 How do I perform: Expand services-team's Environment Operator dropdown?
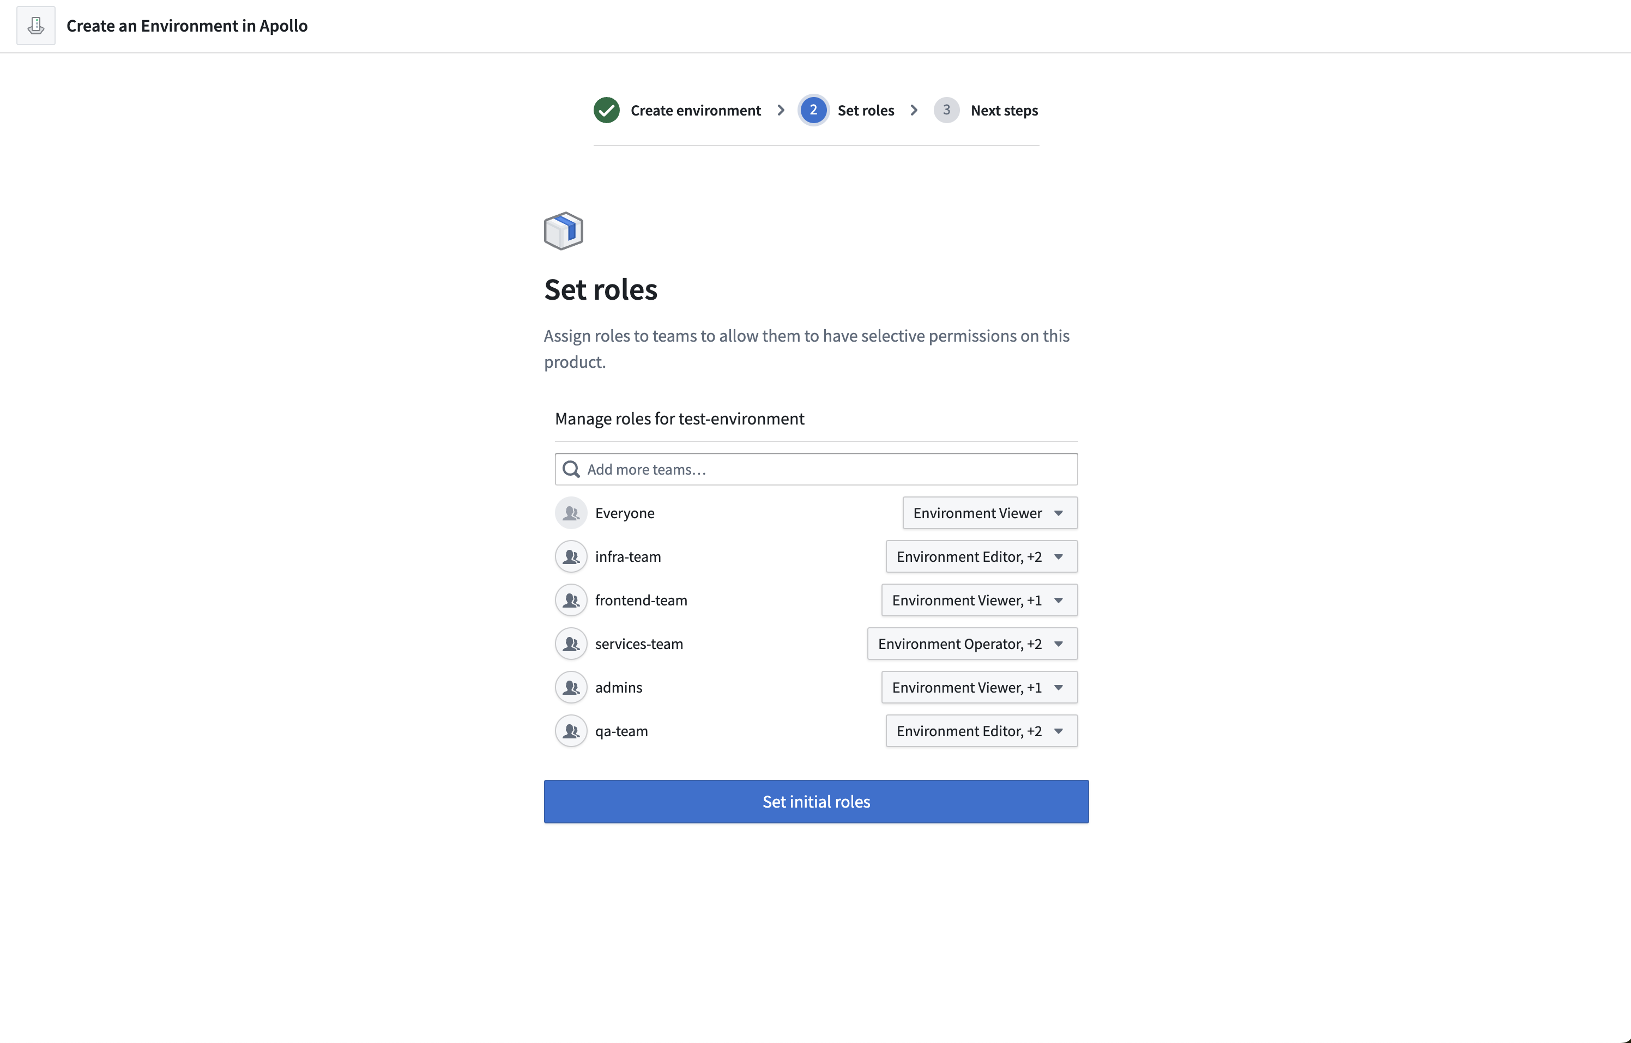(972, 644)
